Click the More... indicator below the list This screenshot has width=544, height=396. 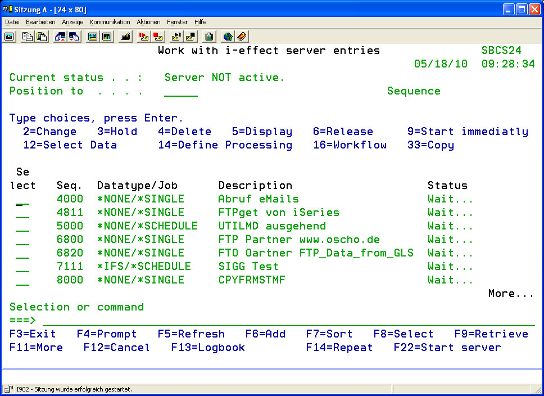510,294
